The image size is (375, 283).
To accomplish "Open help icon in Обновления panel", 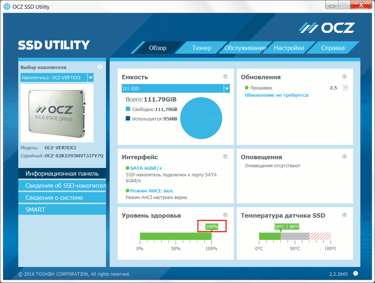I will pyautogui.click(x=344, y=76).
